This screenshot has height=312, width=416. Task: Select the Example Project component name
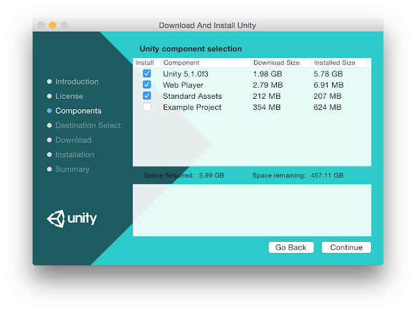(x=192, y=107)
